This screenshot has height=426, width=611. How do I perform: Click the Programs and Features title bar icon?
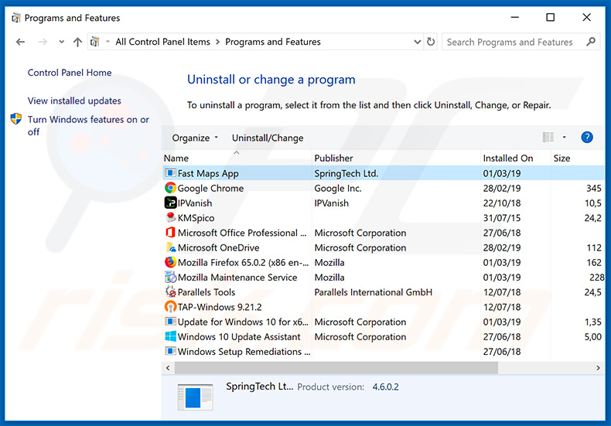coord(15,18)
